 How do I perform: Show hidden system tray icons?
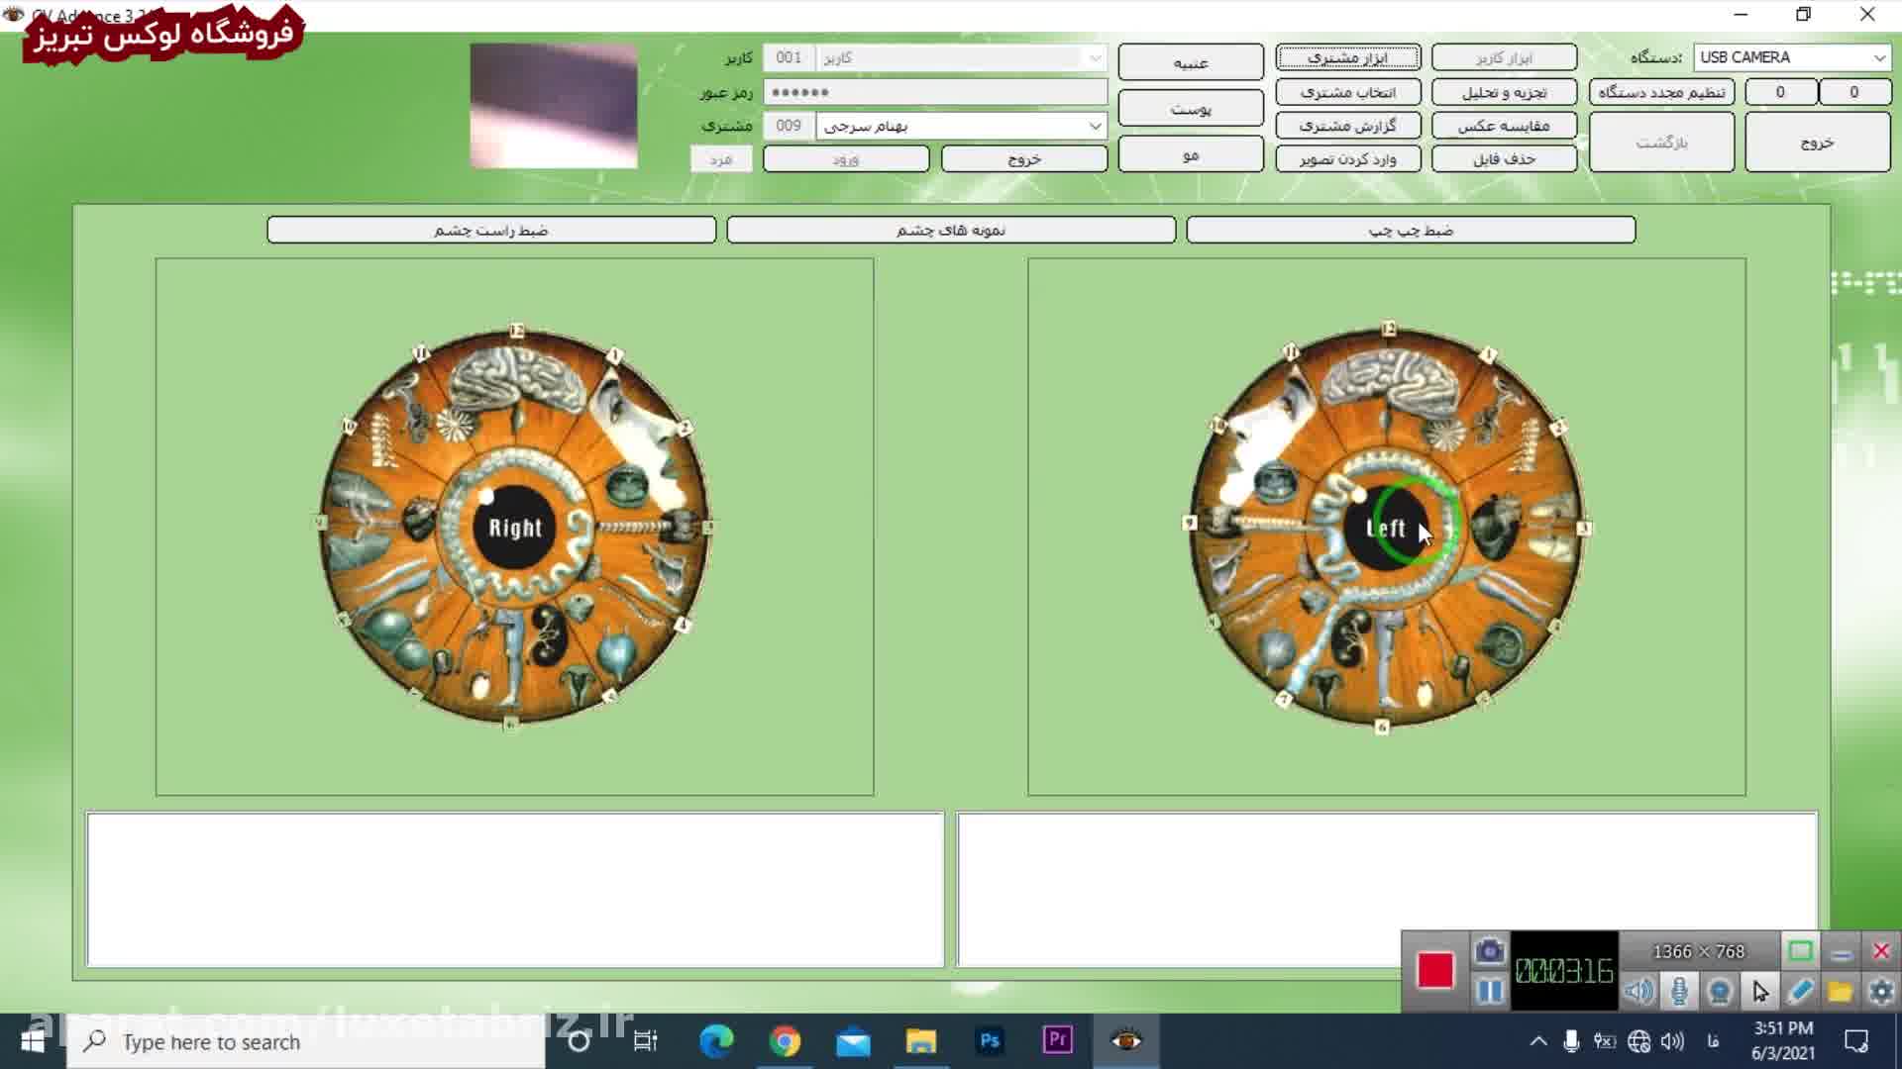click(x=1538, y=1041)
